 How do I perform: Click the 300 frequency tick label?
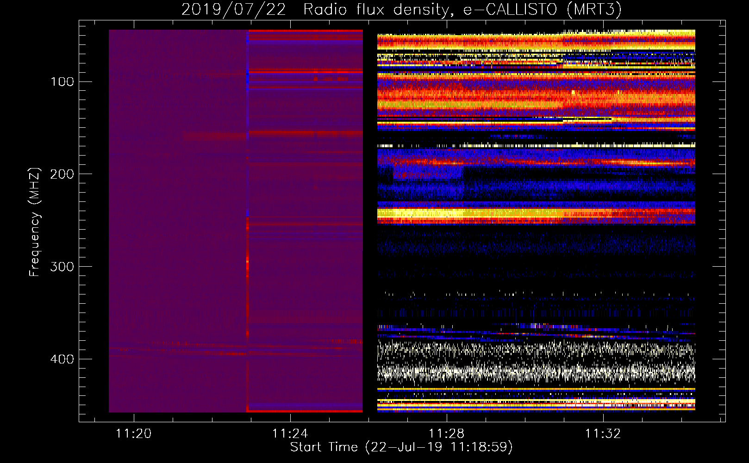62,267
